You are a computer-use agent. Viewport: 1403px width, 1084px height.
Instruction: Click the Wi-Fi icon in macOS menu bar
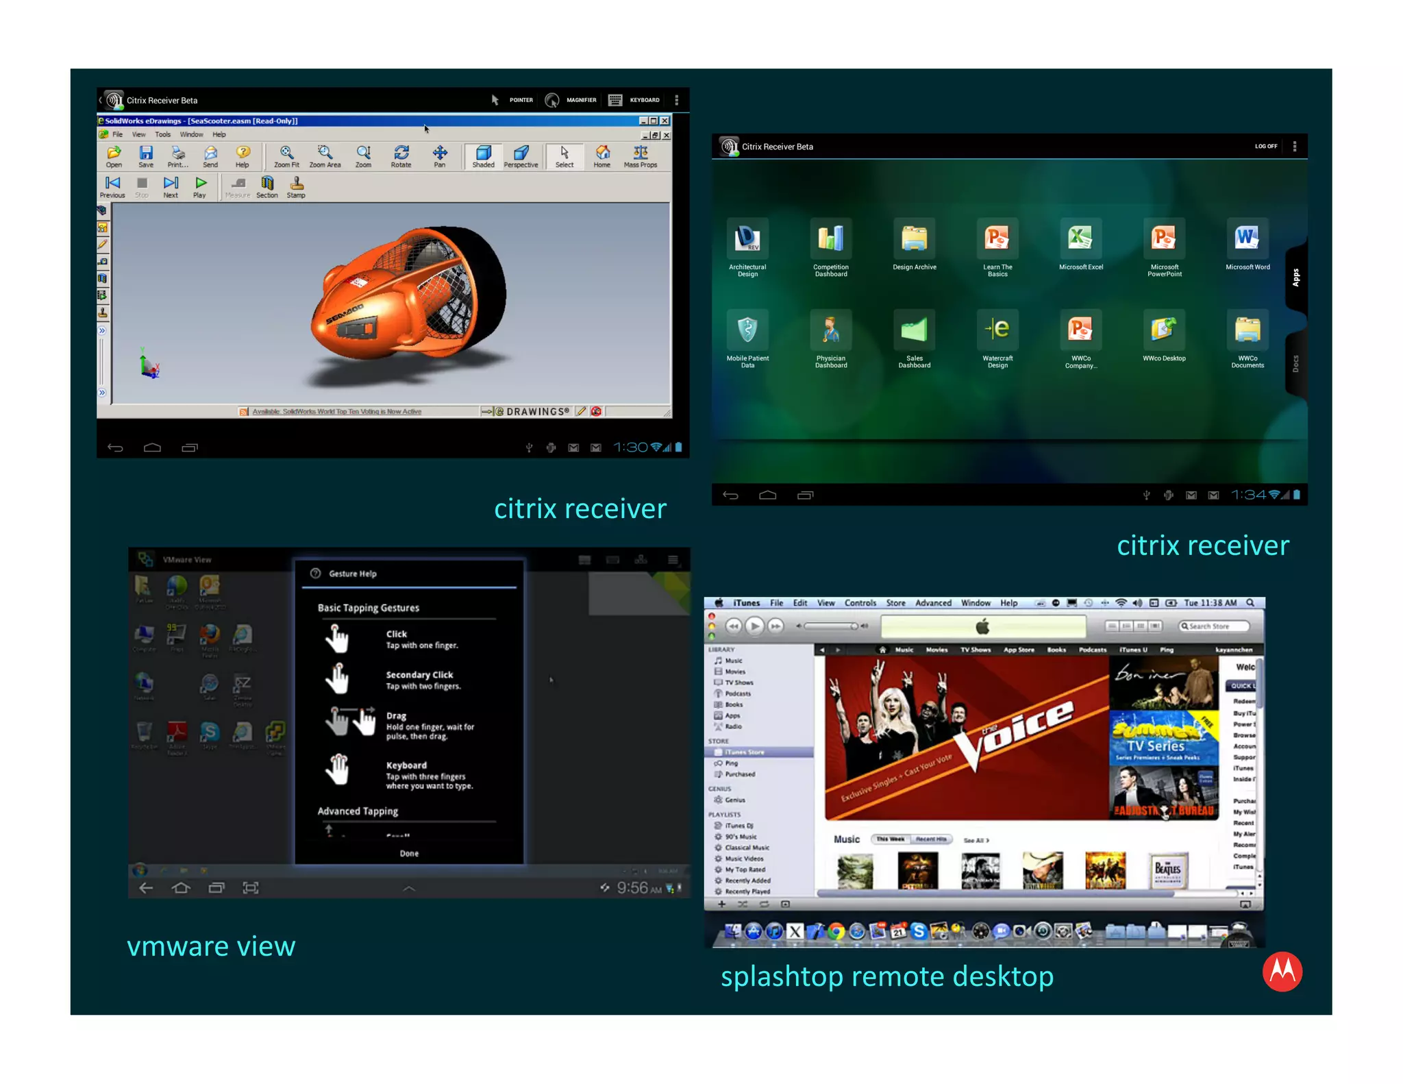(1121, 603)
